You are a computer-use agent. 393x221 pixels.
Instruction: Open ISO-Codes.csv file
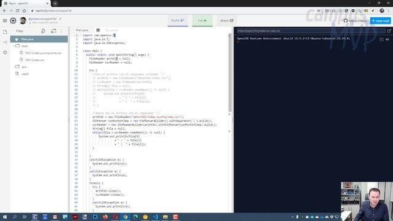(35, 60)
